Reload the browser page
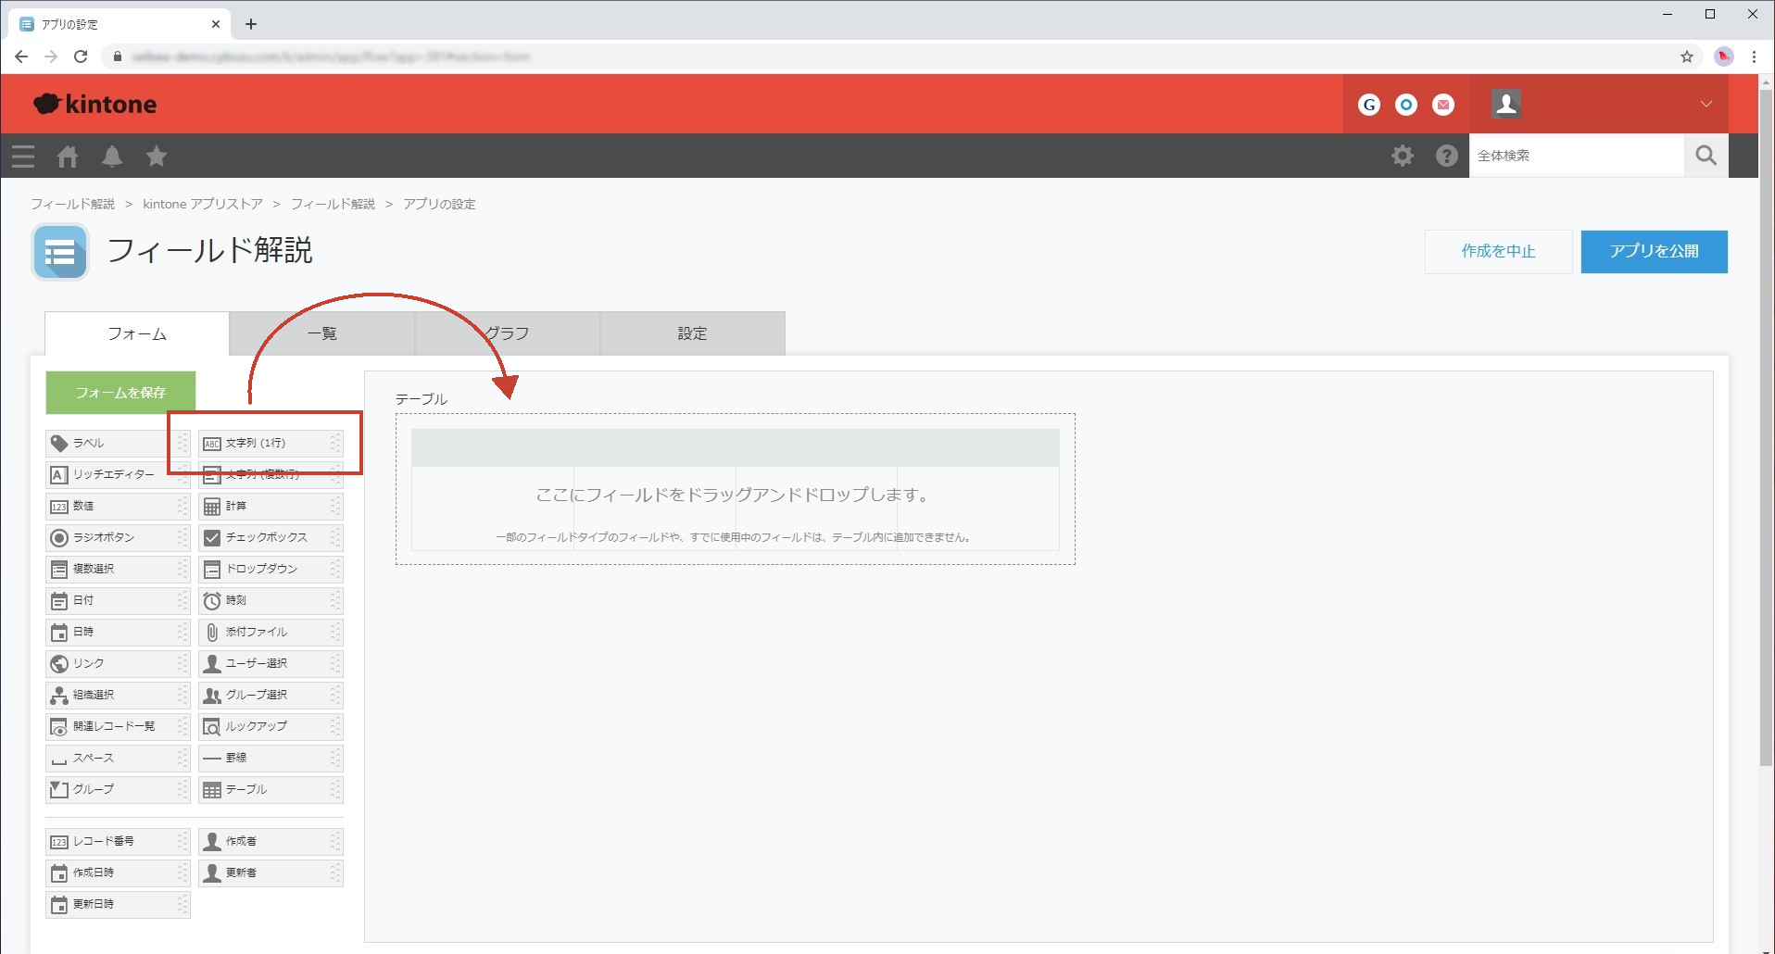This screenshot has height=954, width=1775. coord(81,56)
